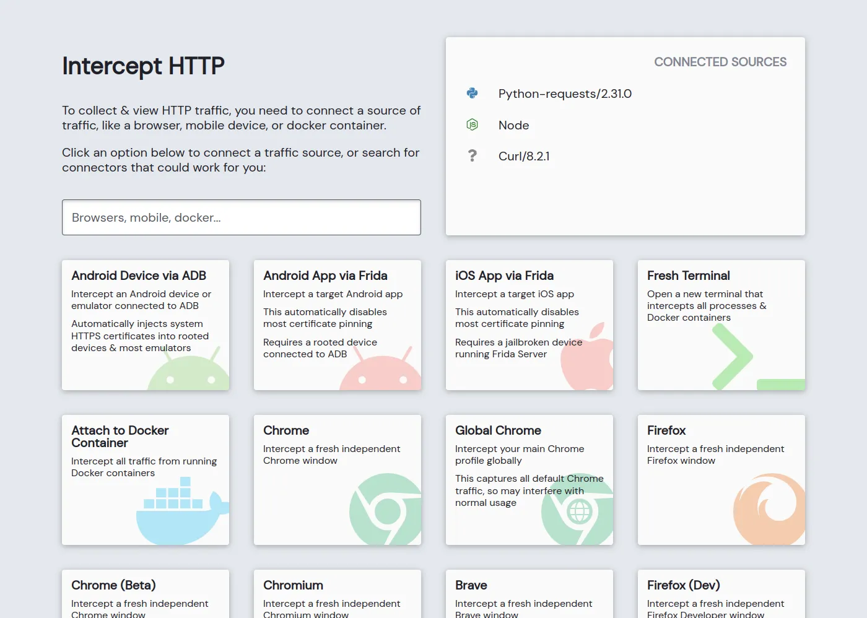Click the red Android Frida robot icon
867x618 pixels.
point(381,372)
